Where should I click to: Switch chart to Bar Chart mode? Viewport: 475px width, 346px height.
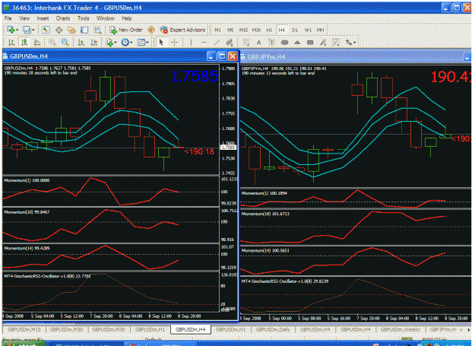(11, 42)
